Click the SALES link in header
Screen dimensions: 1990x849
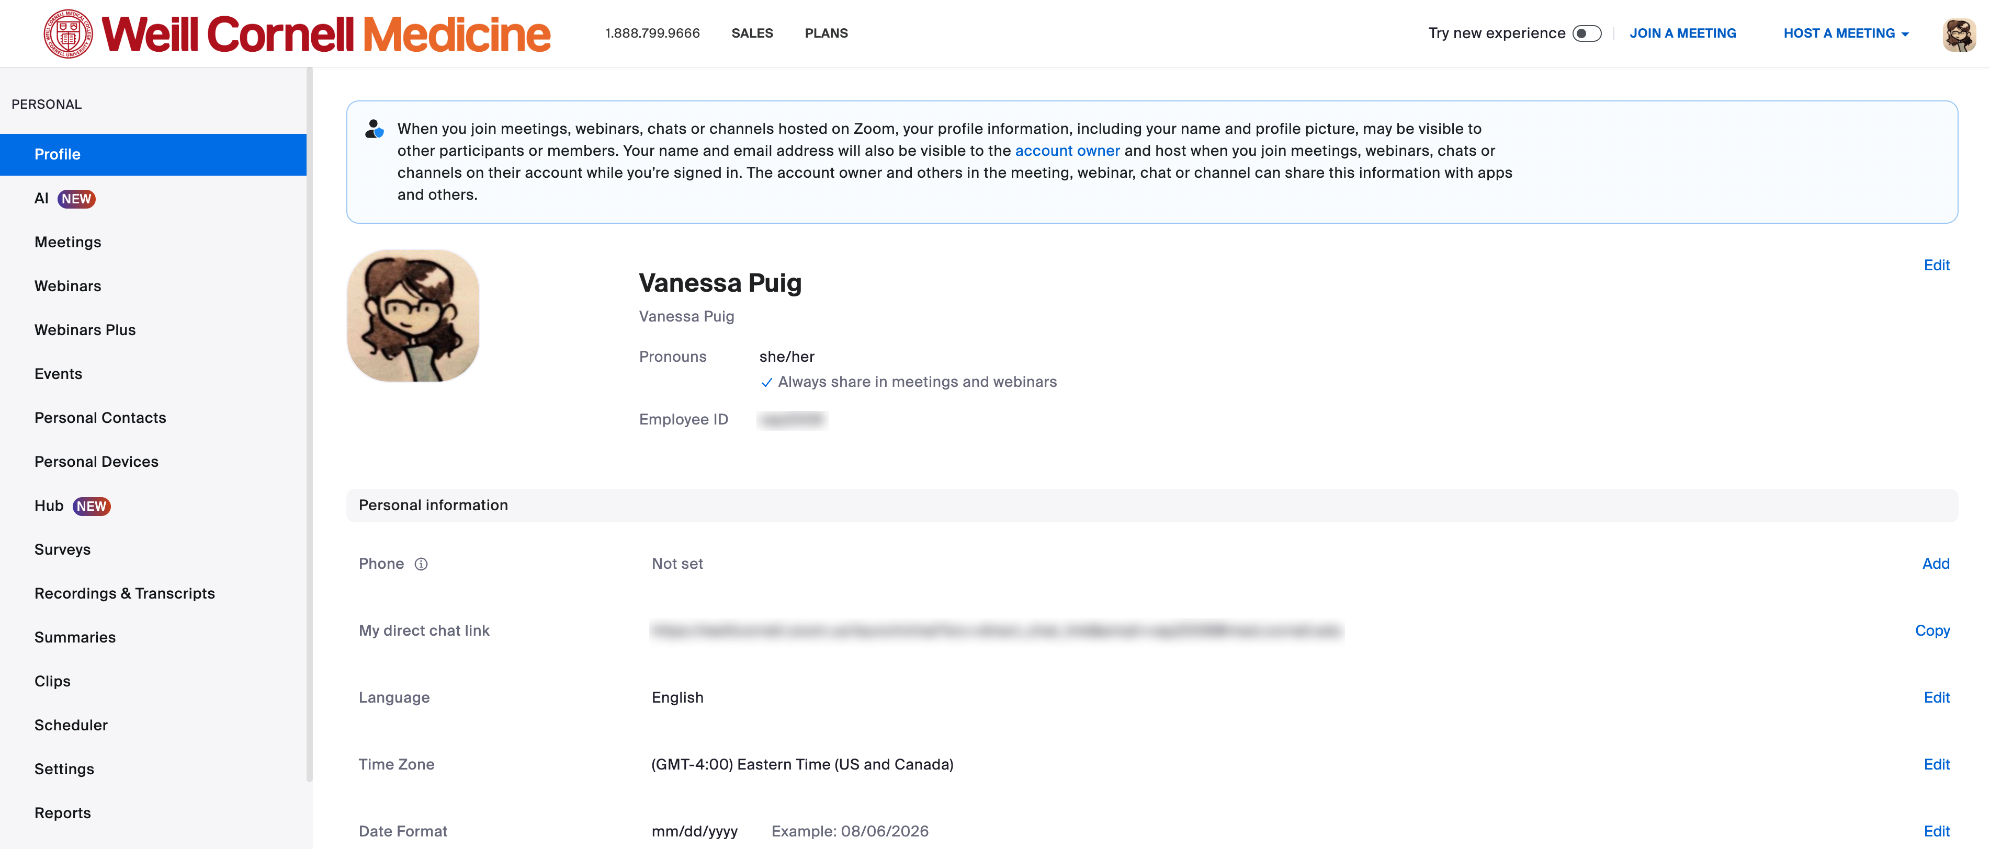point(752,33)
